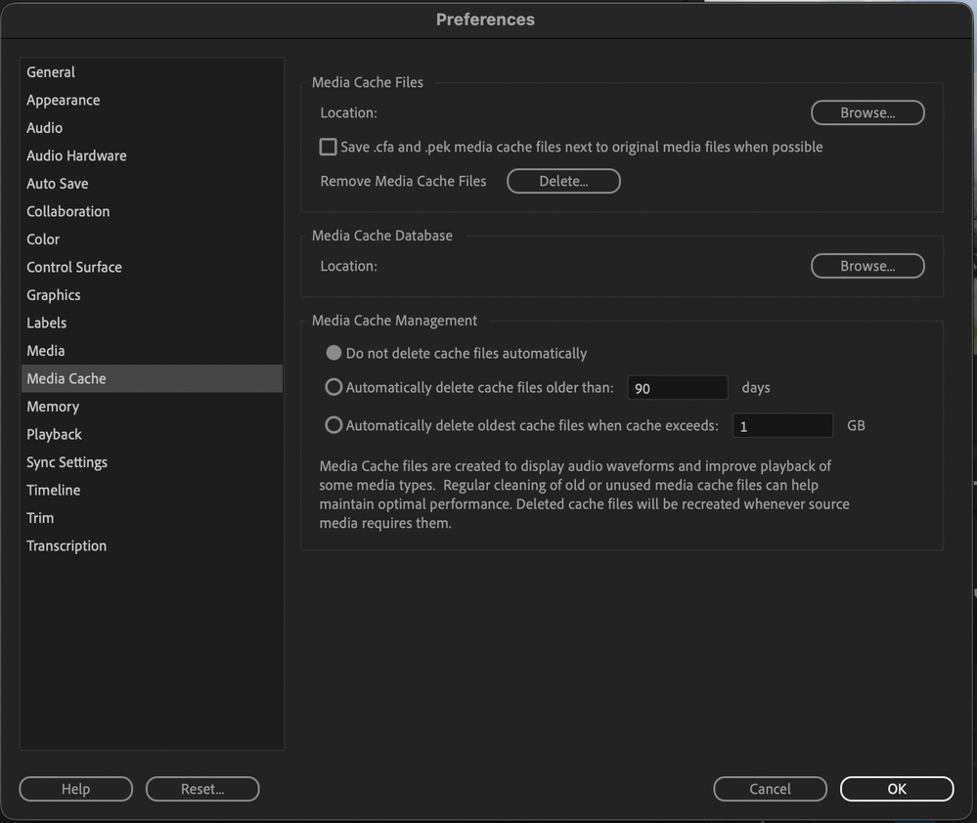This screenshot has height=823, width=977.
Task: Select auto-delete cache files older than option
Action: pos(333,387)
